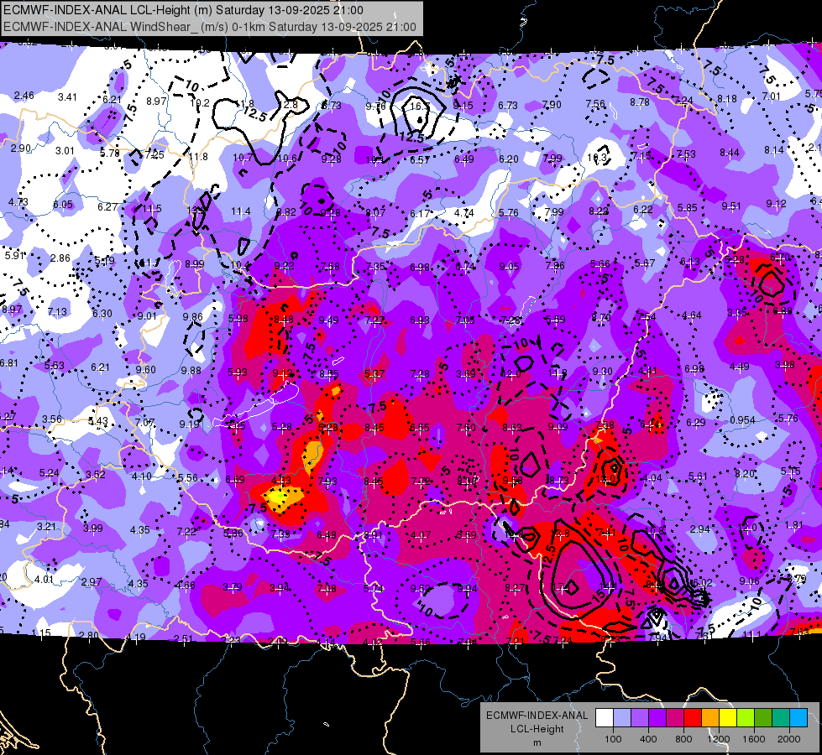Click the legend value 2000
Screen dimensions: 822x755
click(x=789, y=739)
